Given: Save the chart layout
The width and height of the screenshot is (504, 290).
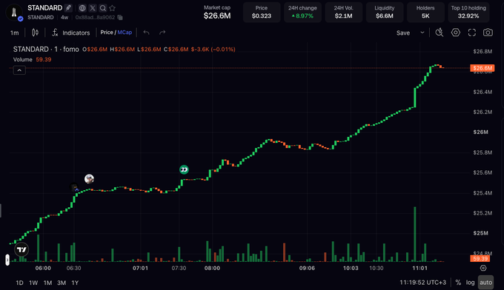Looking at the screenshot, I should point(403,33).
